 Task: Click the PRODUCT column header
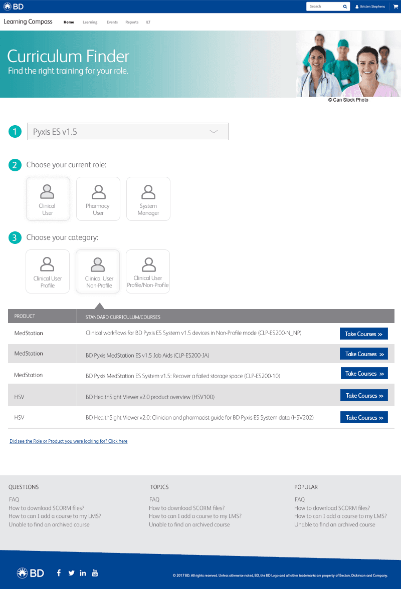42,316
